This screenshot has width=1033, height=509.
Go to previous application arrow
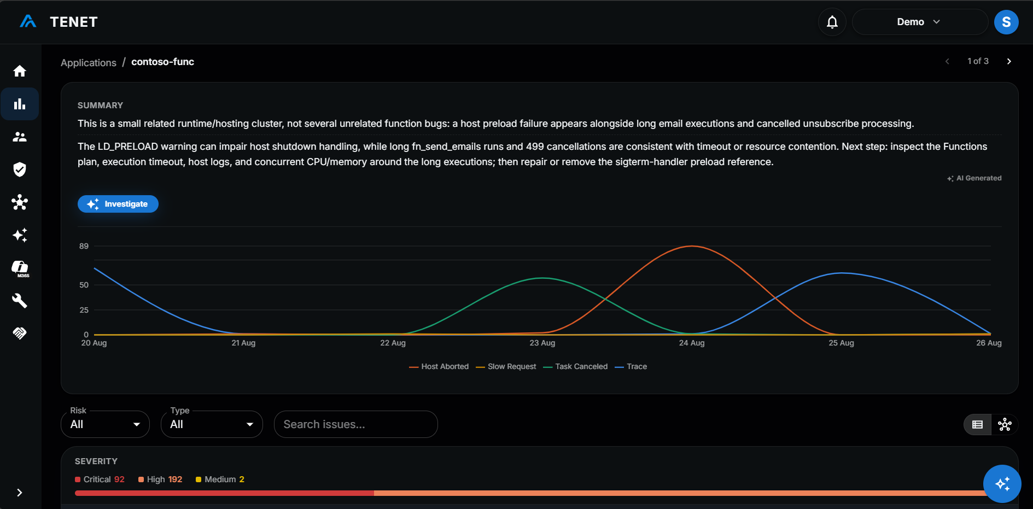[x=947, y=61]
